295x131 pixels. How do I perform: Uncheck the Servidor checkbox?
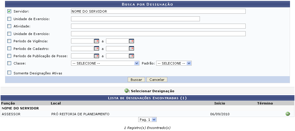(9, 11)
